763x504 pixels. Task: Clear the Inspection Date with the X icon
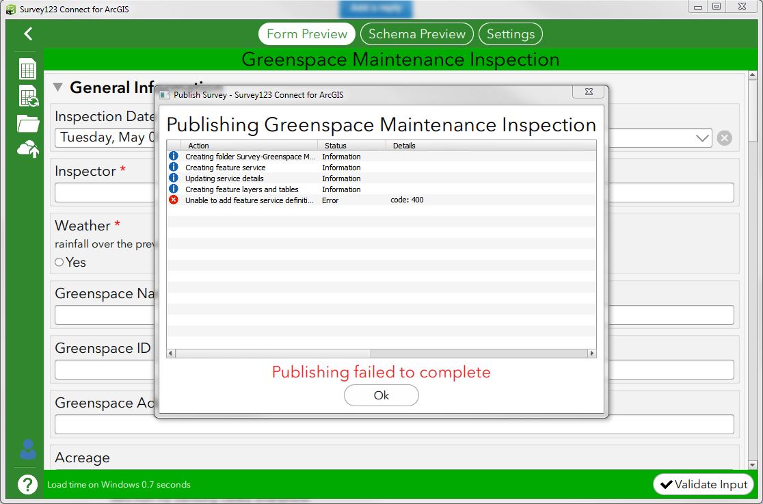(724, 138)
